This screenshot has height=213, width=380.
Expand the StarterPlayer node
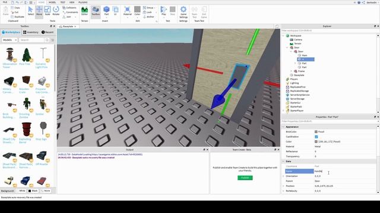coord(283,111)
